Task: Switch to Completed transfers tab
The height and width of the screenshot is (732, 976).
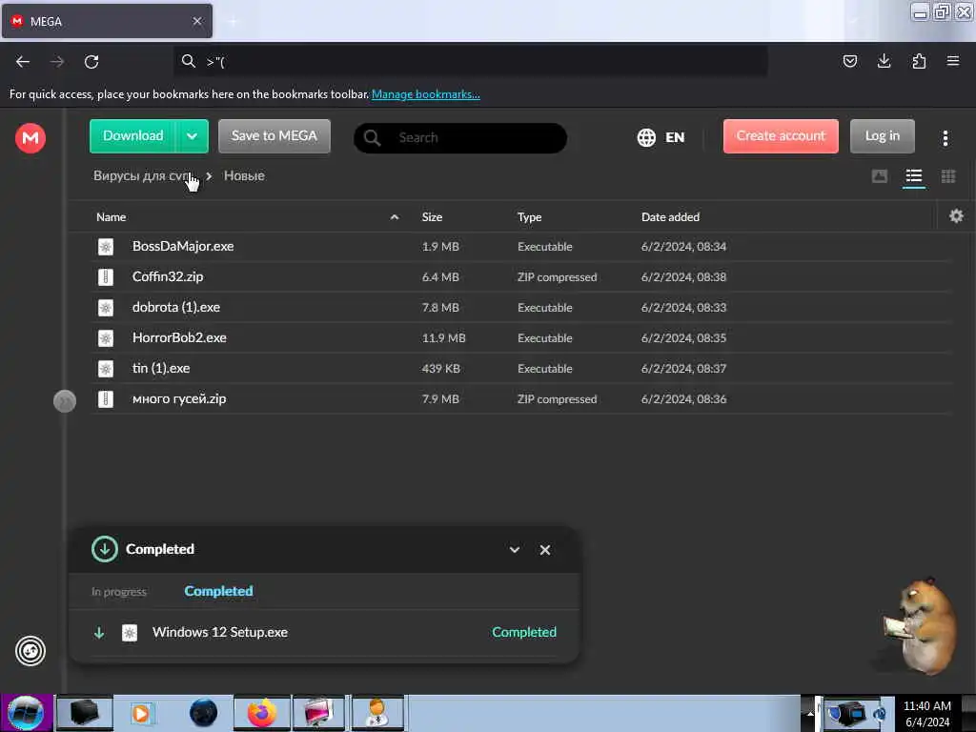Action: (218, 591)
